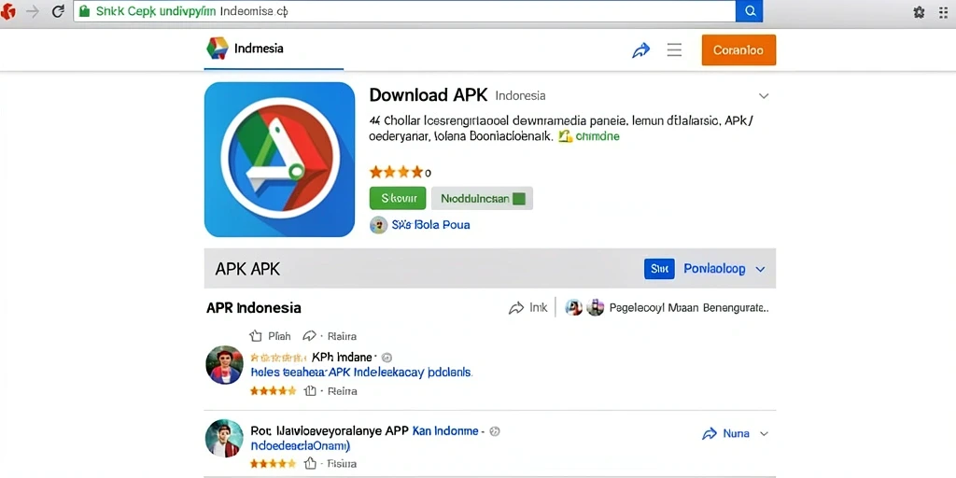Click the avatar beside SXs Bola Poua
The image size is (956, 478).
pyautogui.click(x=379, y=225)
